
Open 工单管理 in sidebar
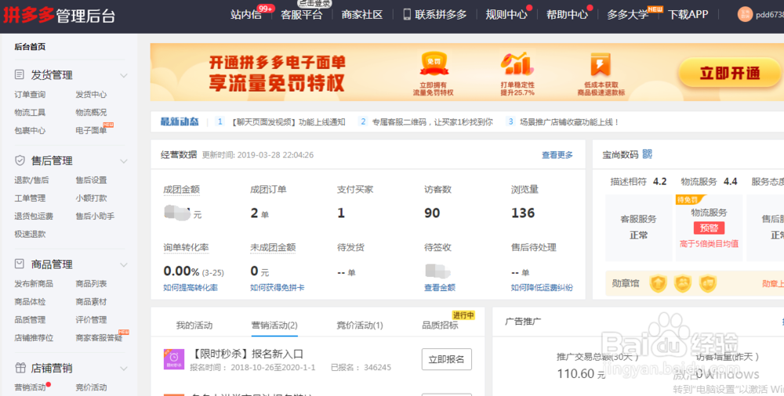(30, 198)
